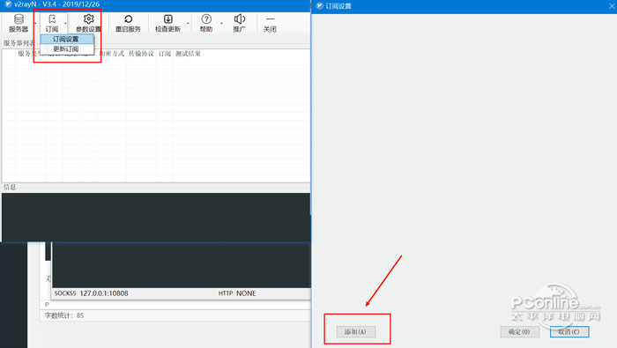Click the 取消(C) cancel button
Image resolution: width=617 pixels, height=348 pixels.
(x=569, y=331)
